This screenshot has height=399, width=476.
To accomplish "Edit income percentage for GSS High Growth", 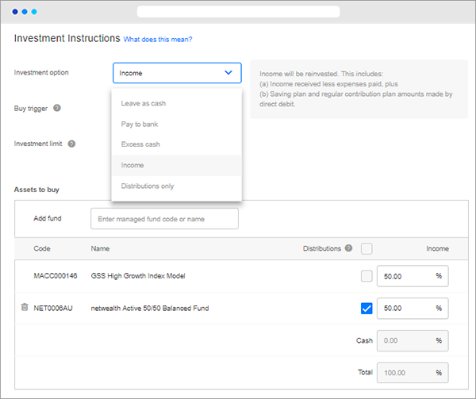I will (x=405, y=276).
